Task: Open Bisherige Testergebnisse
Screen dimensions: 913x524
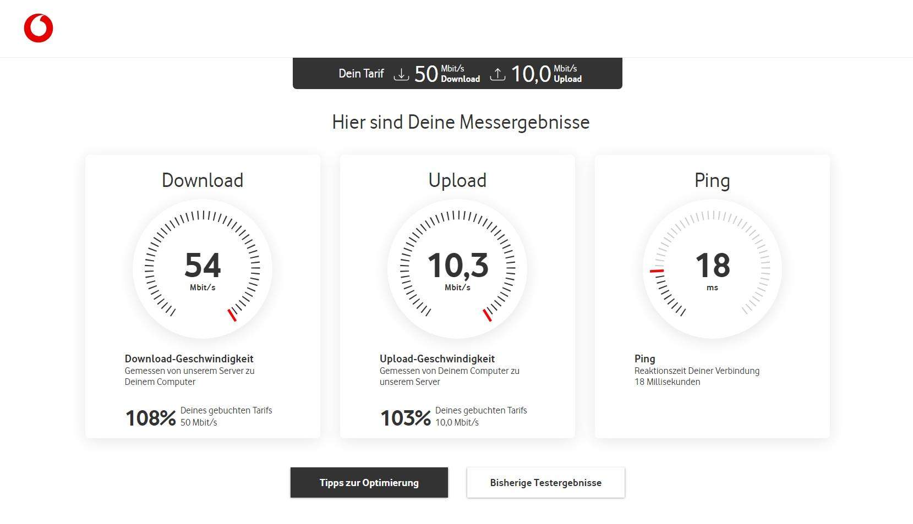Action: tap(545, 482)
